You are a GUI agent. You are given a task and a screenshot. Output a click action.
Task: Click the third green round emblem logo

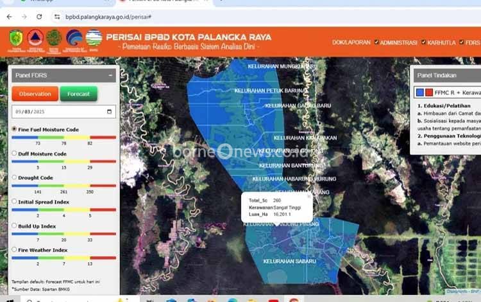54,38
